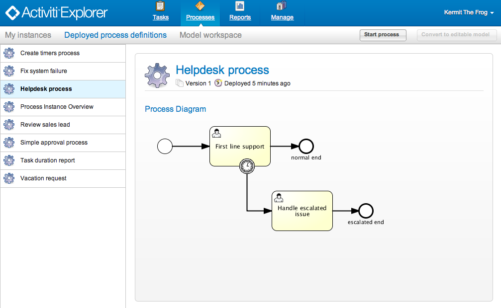Select the Vacation request process
The image size is (501, 308).
tap(43, 178)
